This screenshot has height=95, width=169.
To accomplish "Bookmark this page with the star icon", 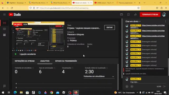I will coord(138,8).
